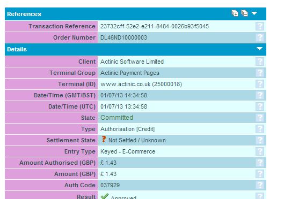Open help for Transaction Reference row
Screen dimensions: 306x199
(260, 26)
